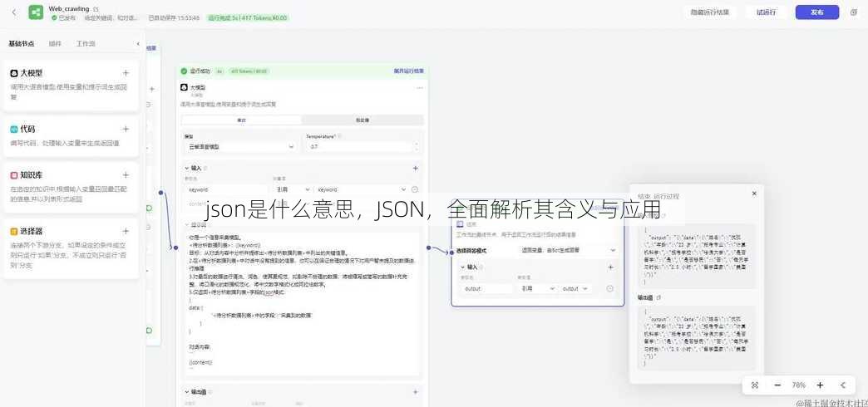
Task: Click the 选择器 card icon in sidebar
Action: tap(14, 231)
